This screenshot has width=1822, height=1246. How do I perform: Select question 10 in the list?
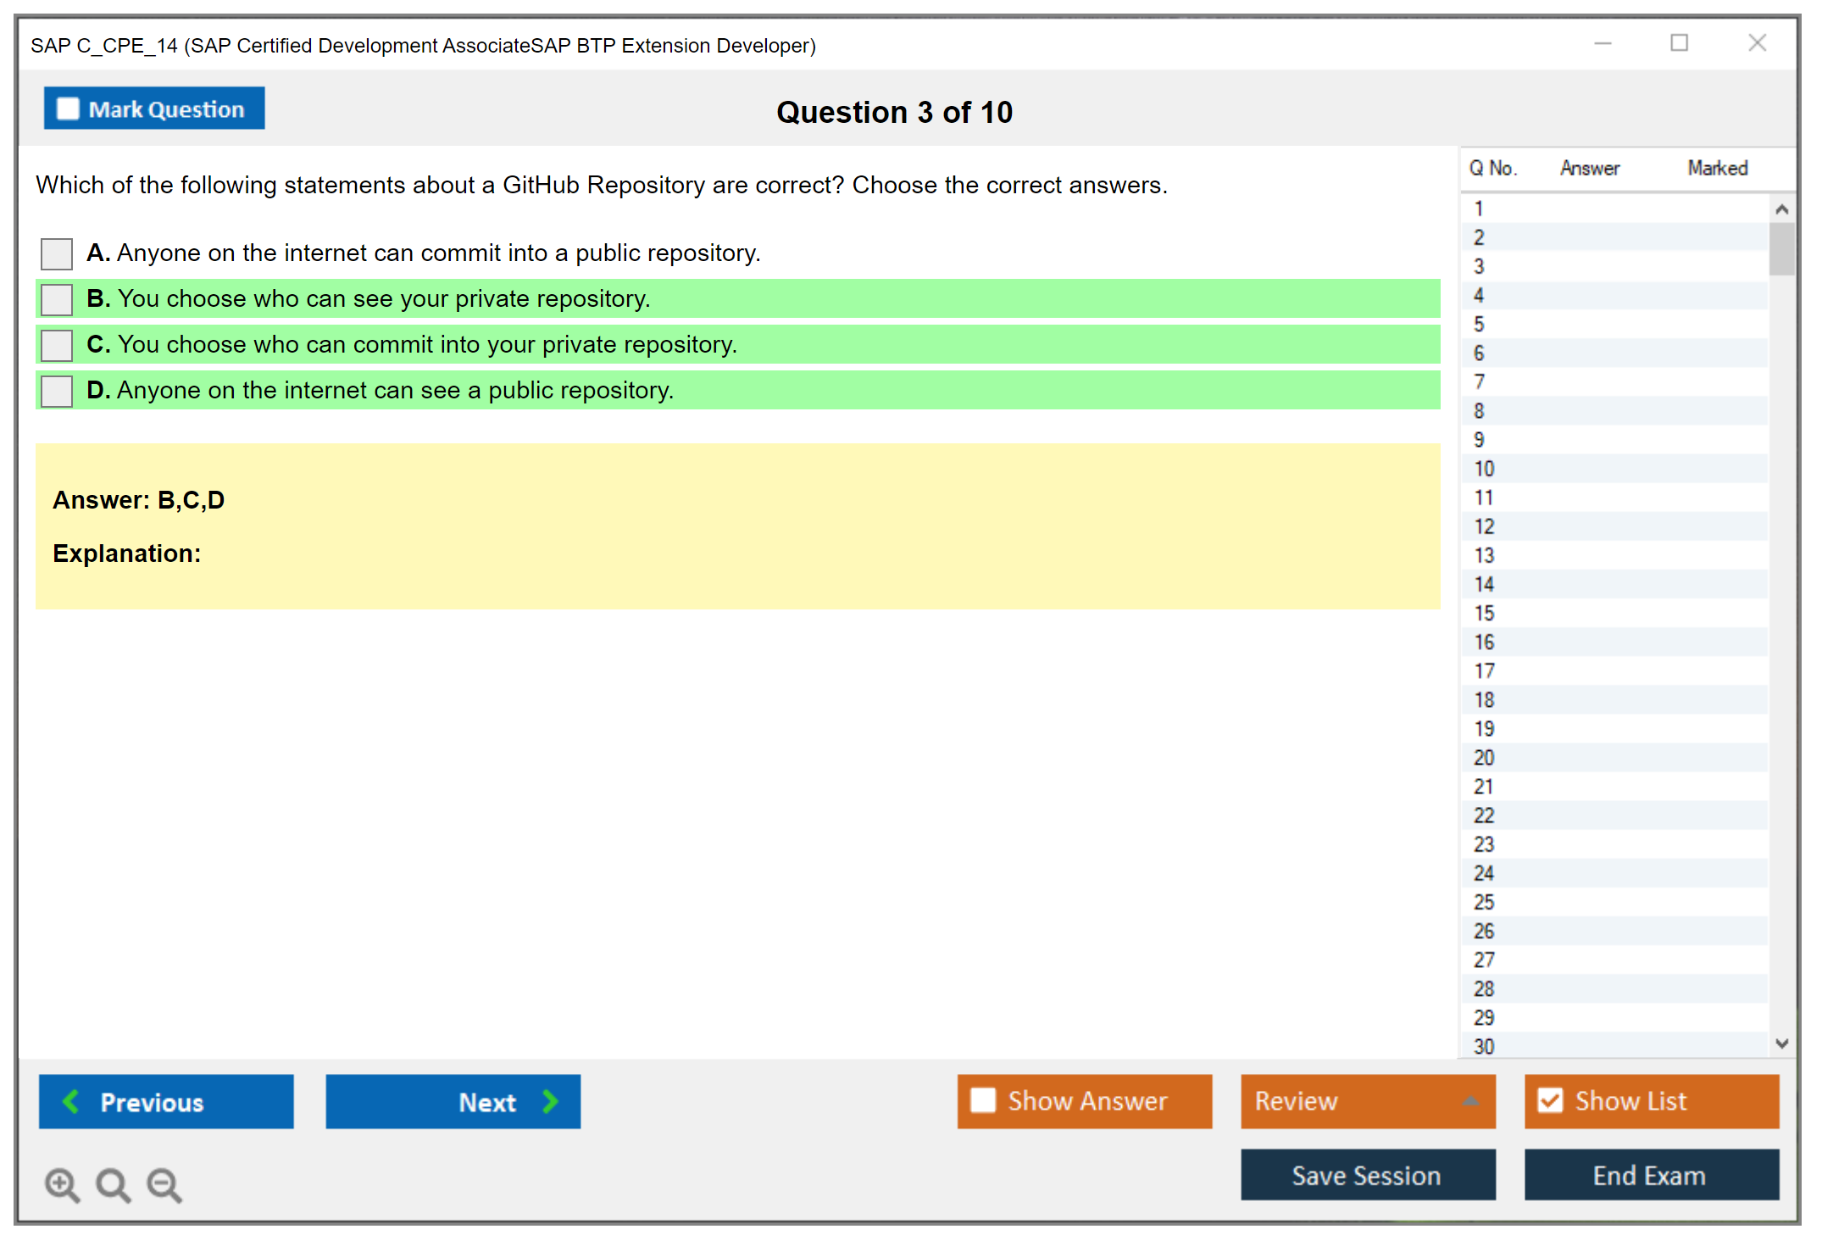(x=1484, y=469)
